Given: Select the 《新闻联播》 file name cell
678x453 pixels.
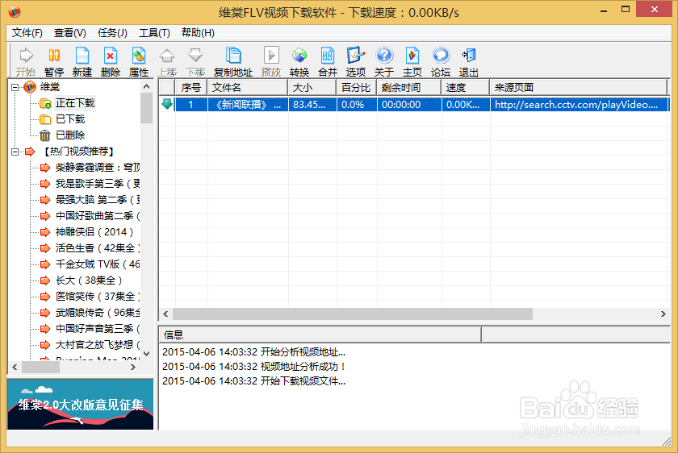Looking at the screenshot, I should (249, 105).
